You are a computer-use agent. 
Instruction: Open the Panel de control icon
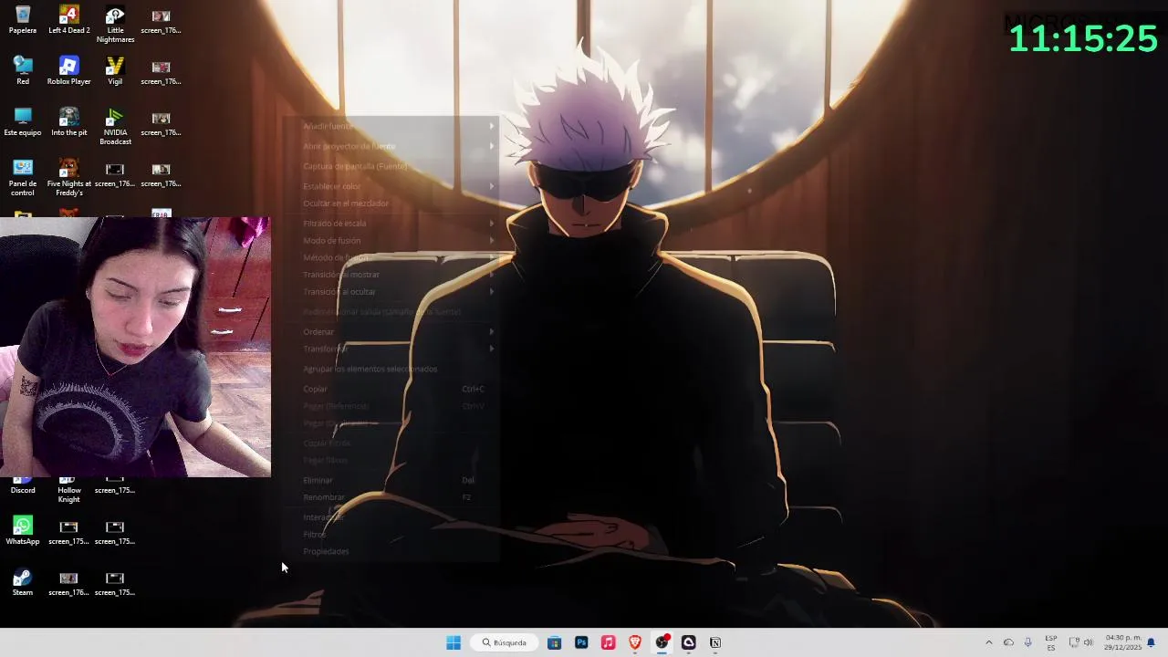(x=23, y=178)
